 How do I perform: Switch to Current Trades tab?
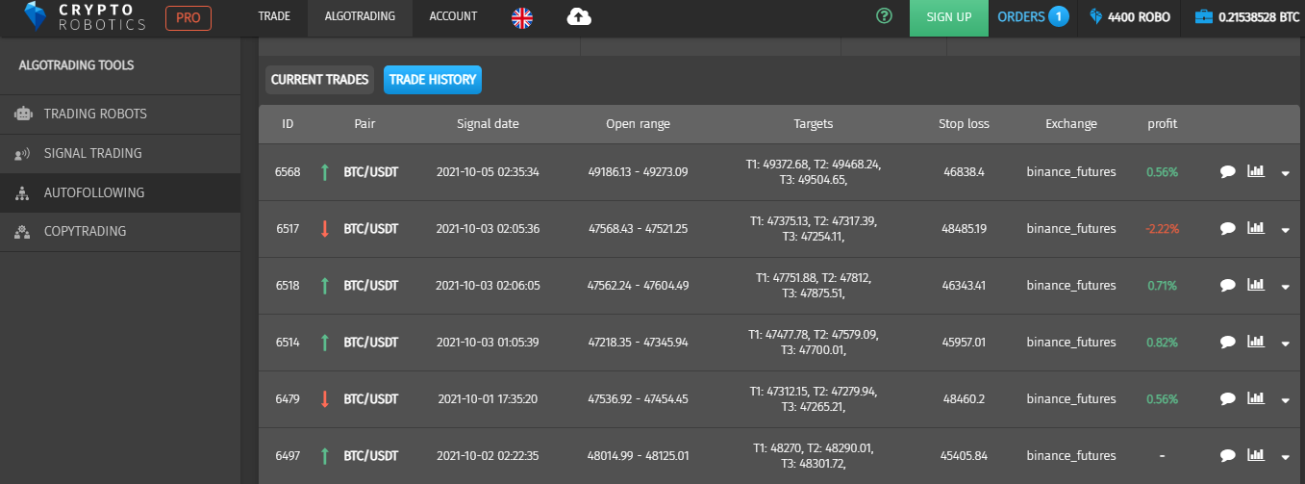pos(319,80)
